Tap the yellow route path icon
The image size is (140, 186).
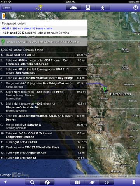[x=39, y=8]
